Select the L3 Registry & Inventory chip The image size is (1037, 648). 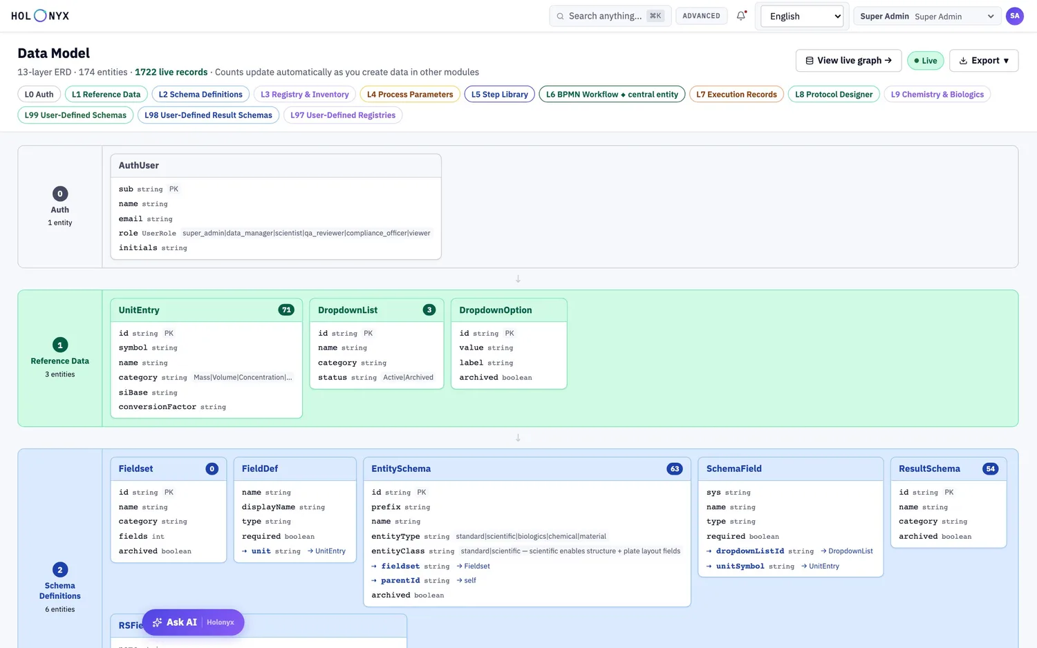[x=305, y=95]
